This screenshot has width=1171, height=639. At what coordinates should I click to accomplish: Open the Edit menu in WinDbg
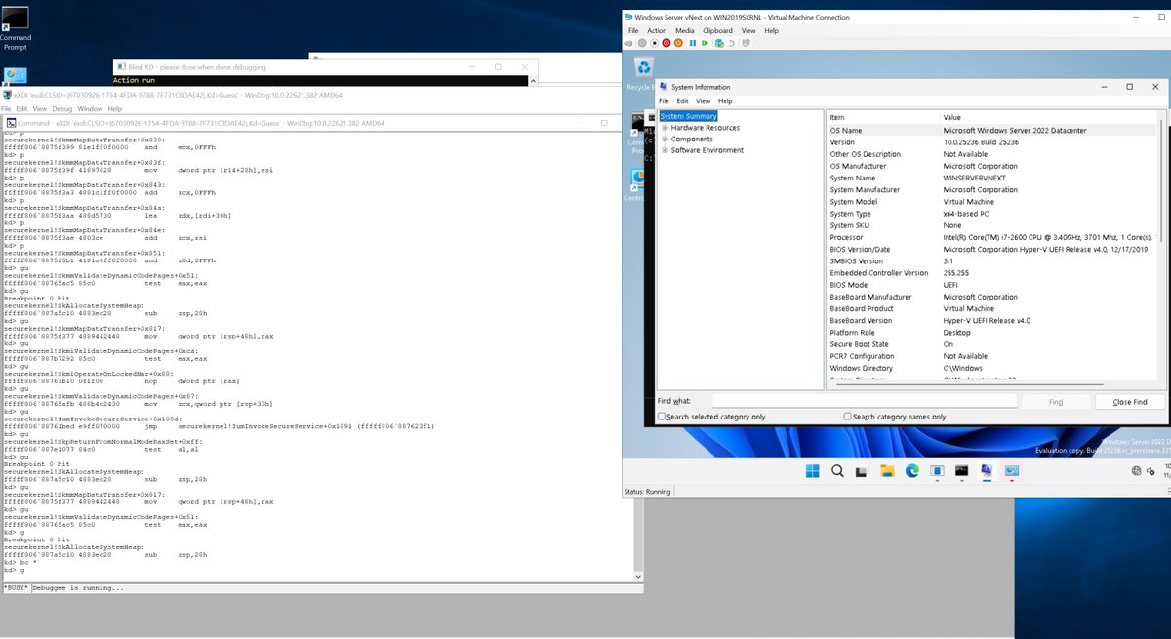20,109
